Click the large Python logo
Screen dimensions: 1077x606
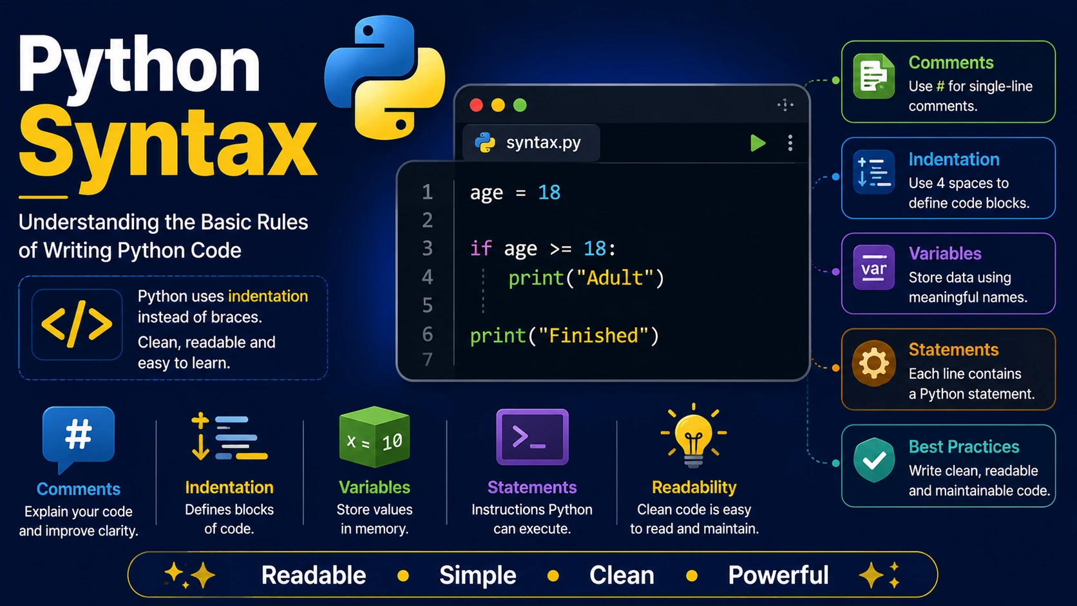click(385, 78)
